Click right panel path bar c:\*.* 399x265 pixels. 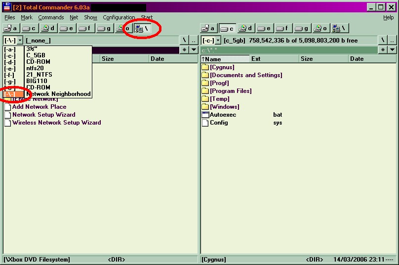[x=289, y=50]
